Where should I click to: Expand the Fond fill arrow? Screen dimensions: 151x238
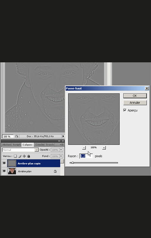tap(61, 156)
